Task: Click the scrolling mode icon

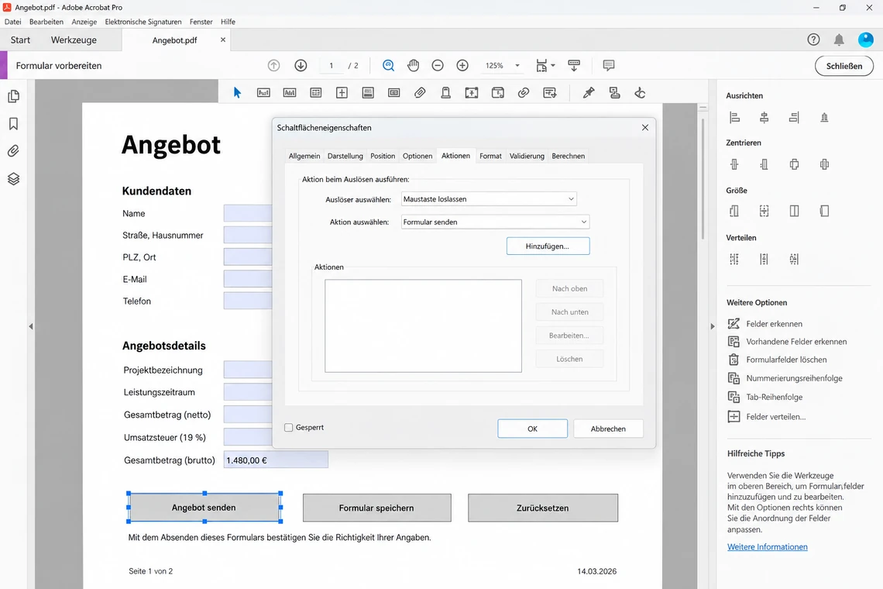Action: click(x=574, y=65)
